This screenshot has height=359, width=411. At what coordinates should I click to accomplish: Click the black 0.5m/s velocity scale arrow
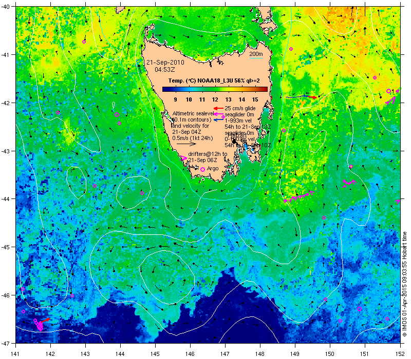click(186, 144)
